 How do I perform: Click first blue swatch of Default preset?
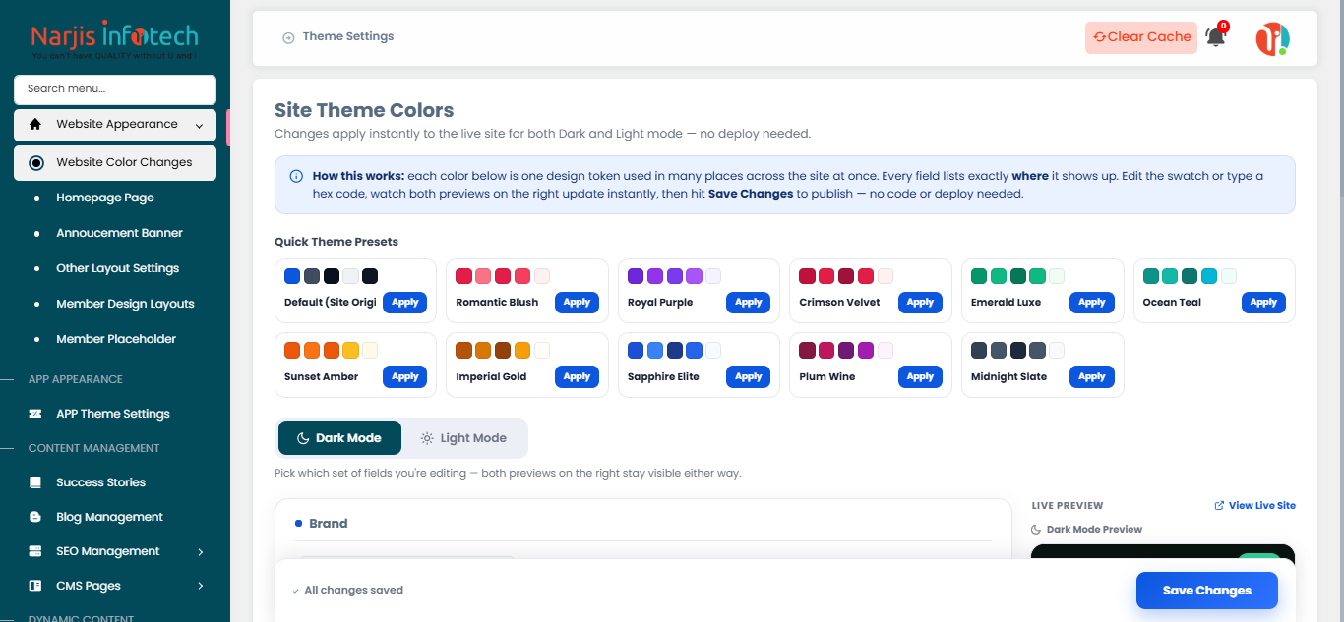click(292, 276)
